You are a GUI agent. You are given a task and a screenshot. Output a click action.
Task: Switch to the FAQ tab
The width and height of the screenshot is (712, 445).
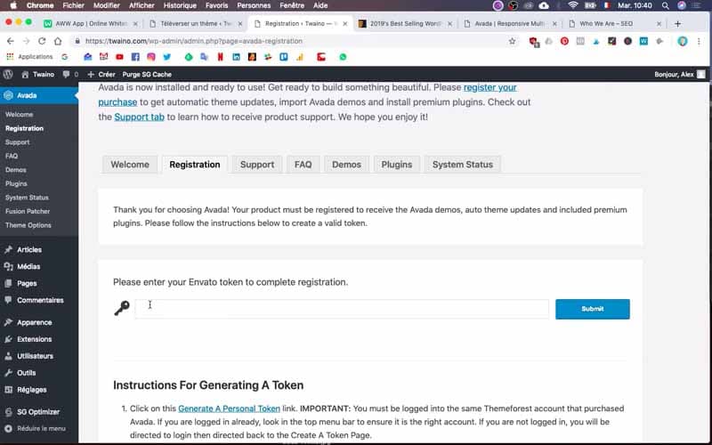pyautogui.click(x=303, y=165)
